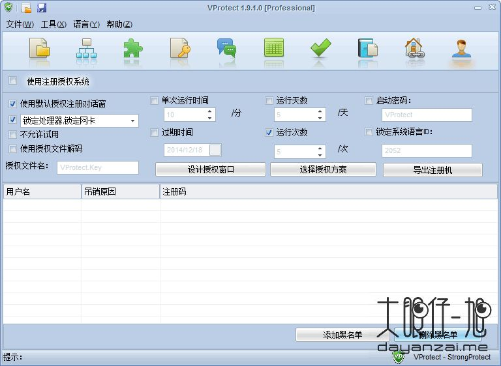Uncheck 使用默认授权注册对话窗
Viewport: 501px width, 366px height.
pyautogui.click(x=13, y=104)
